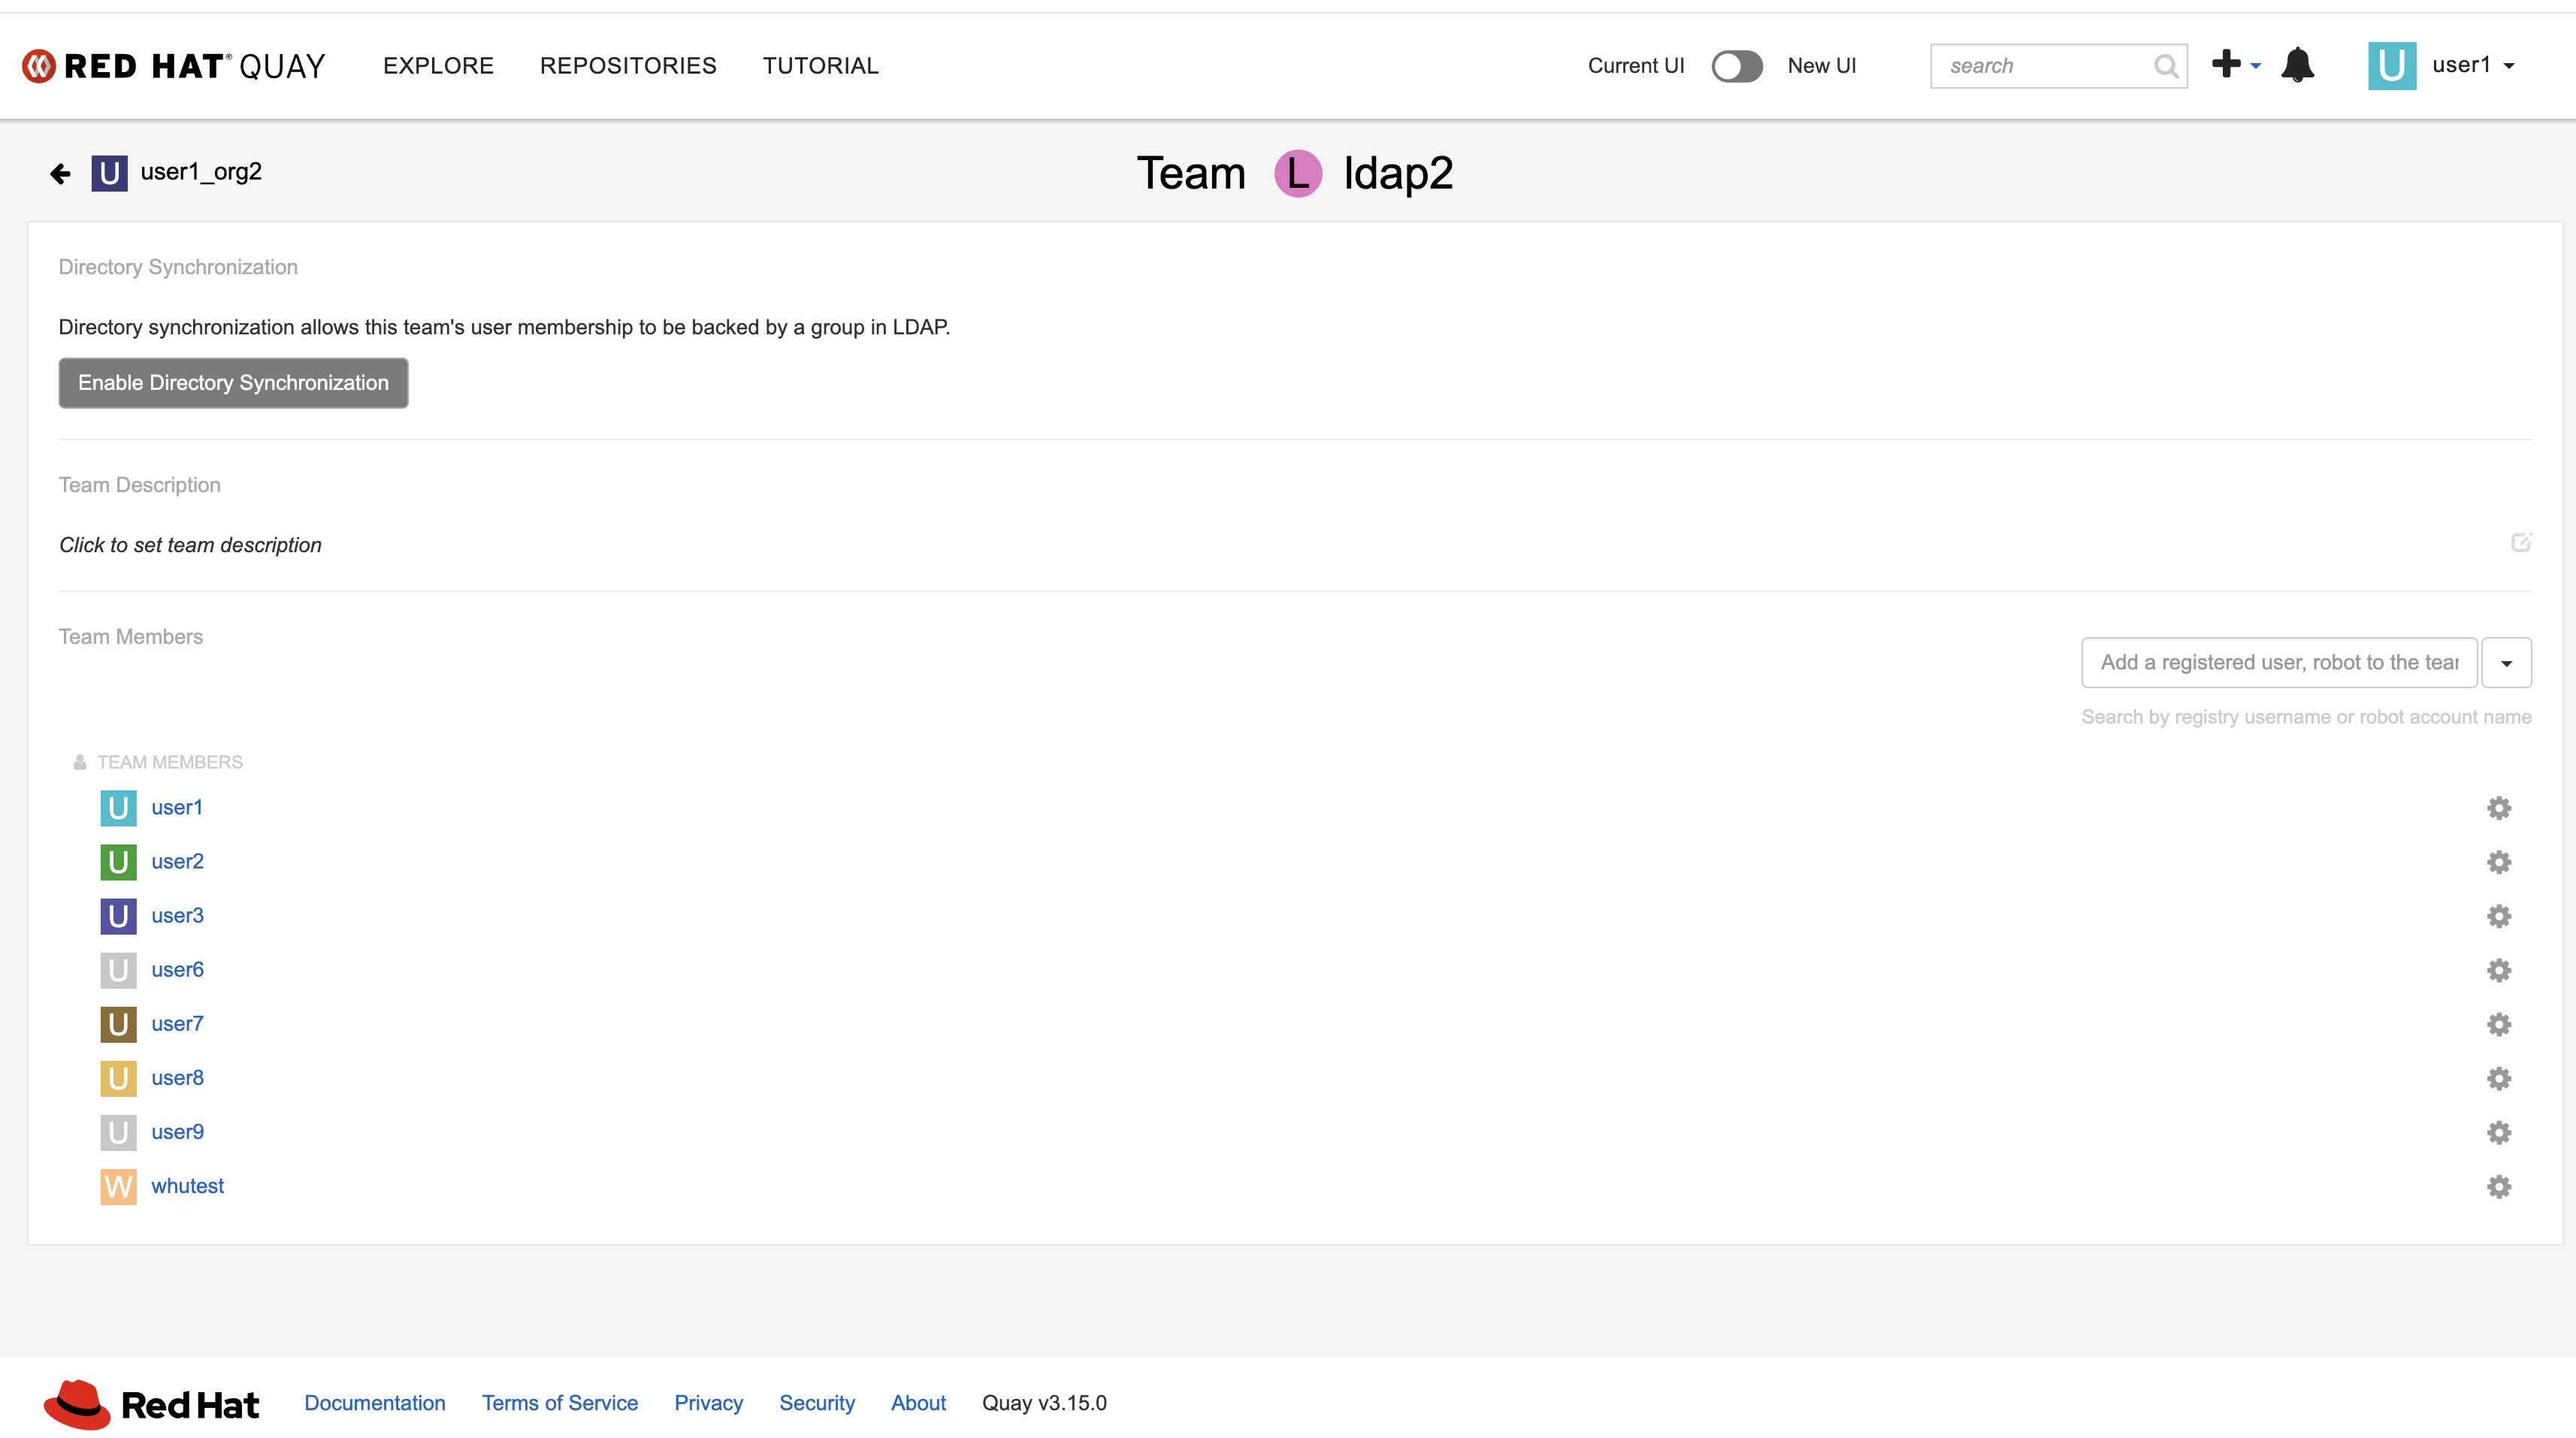Image resolution: width=2576 pixels, height=1438 pixels.
Task: Open the Documentation footer link
Action: (x=374, y=1403)
